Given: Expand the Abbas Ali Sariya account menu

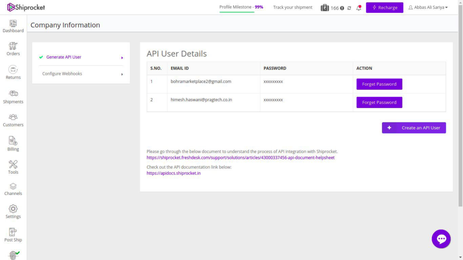Looking at the screenshot, I should [427, 7].
